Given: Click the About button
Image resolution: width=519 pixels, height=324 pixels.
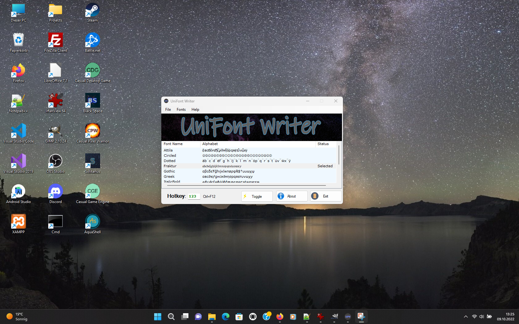Looking at the screenshot, I should coord(291,196).
